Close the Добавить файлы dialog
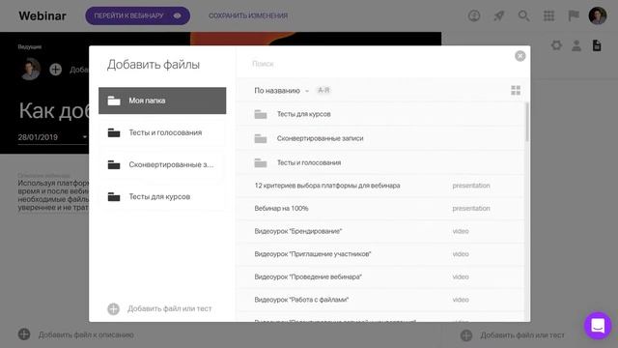 (x=520, y=56)
